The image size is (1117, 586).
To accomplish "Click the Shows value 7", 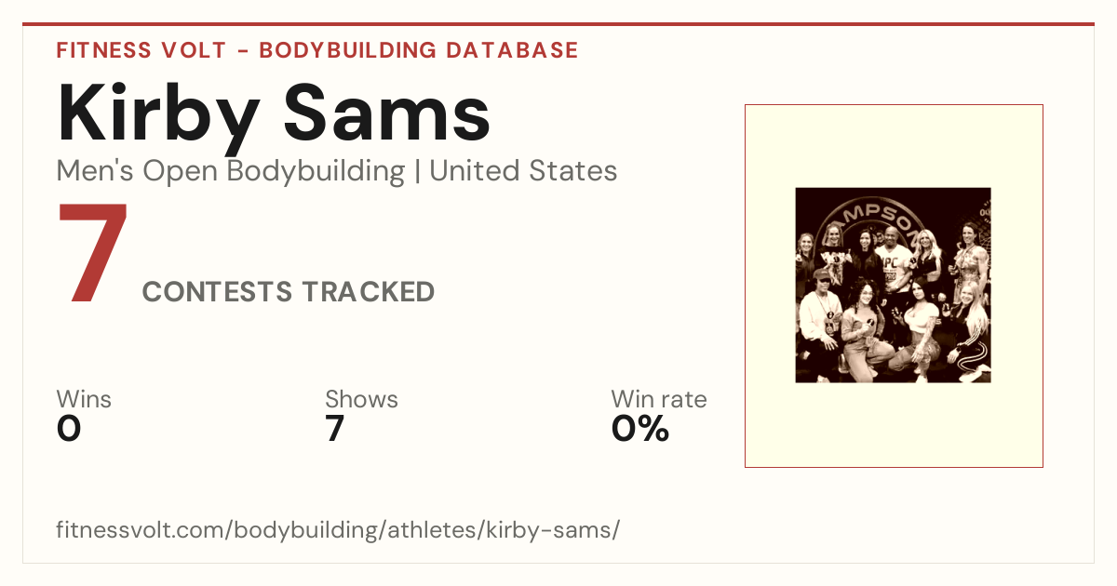I will [x=335, y=430].
